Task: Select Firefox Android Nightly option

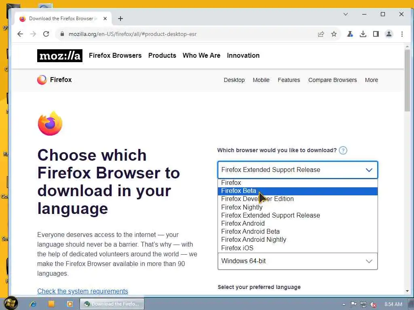Action: tap(298, 240)
